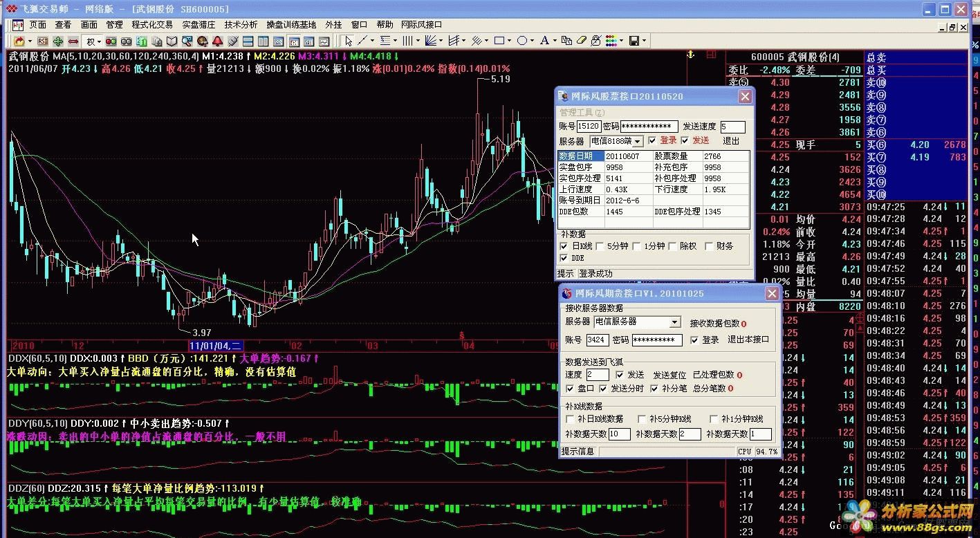Toggle 盘口 checkbox in futures interface
Image resolution: width=980 pixels, height=538 pixels.
(569, 389)
